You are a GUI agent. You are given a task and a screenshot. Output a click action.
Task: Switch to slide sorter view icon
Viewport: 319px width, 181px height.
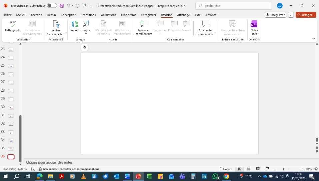click(248, 169)
